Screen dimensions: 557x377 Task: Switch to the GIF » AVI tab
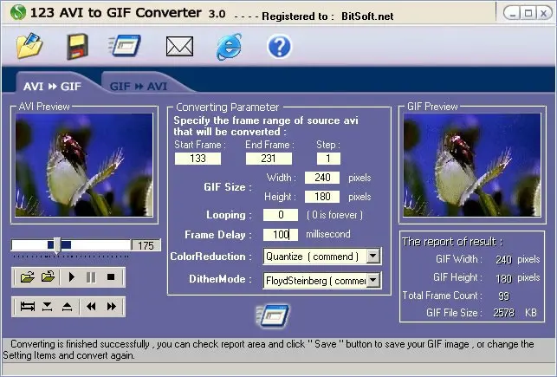click(139, 86)
